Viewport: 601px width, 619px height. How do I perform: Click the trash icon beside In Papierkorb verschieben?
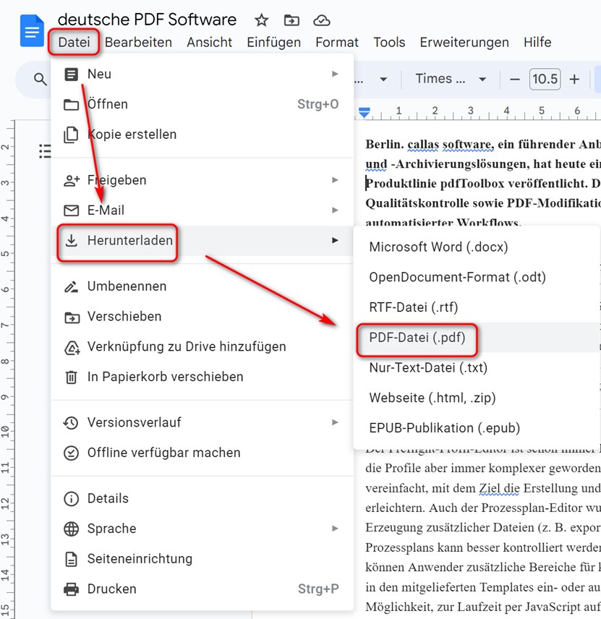(x=72, y=376)
